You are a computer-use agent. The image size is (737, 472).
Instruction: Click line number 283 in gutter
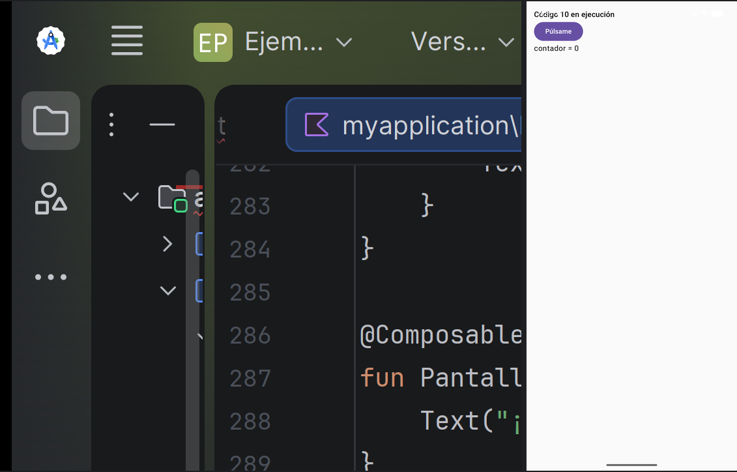[x=250, y=207]
